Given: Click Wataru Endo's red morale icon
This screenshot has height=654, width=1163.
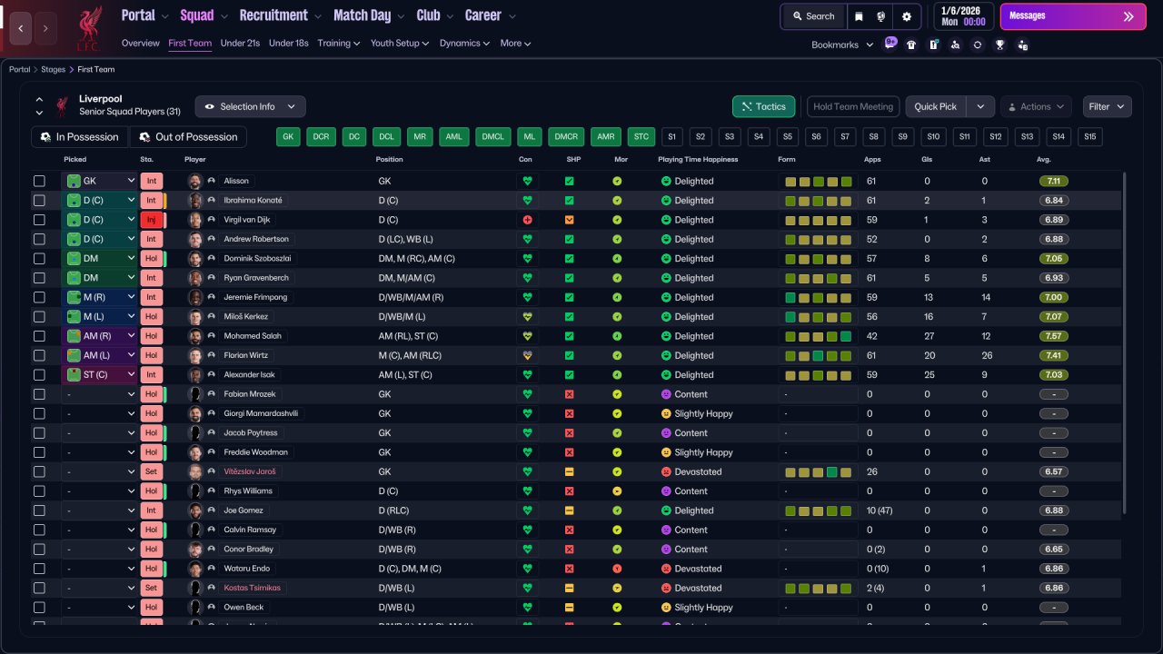Looking at the screenshot, I should tap(617, 569).
